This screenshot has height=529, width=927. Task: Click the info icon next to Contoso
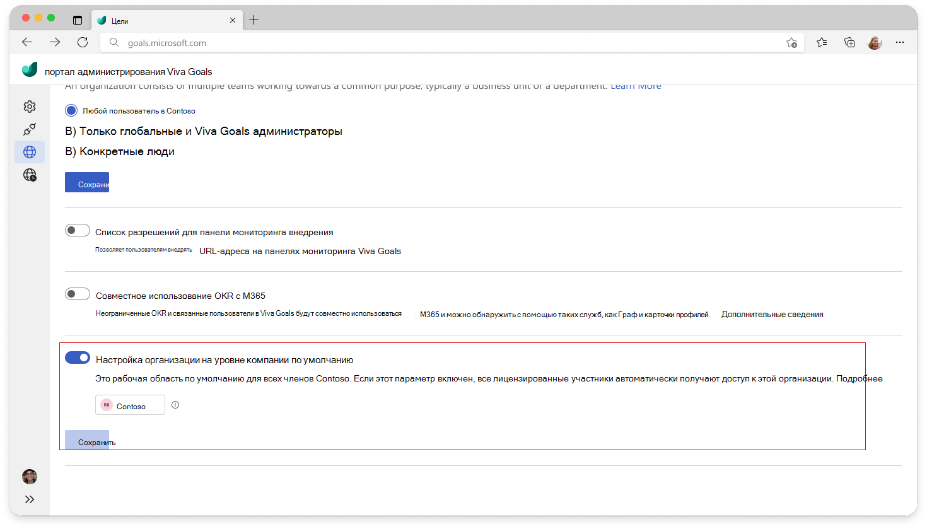[x=175, y=405]
